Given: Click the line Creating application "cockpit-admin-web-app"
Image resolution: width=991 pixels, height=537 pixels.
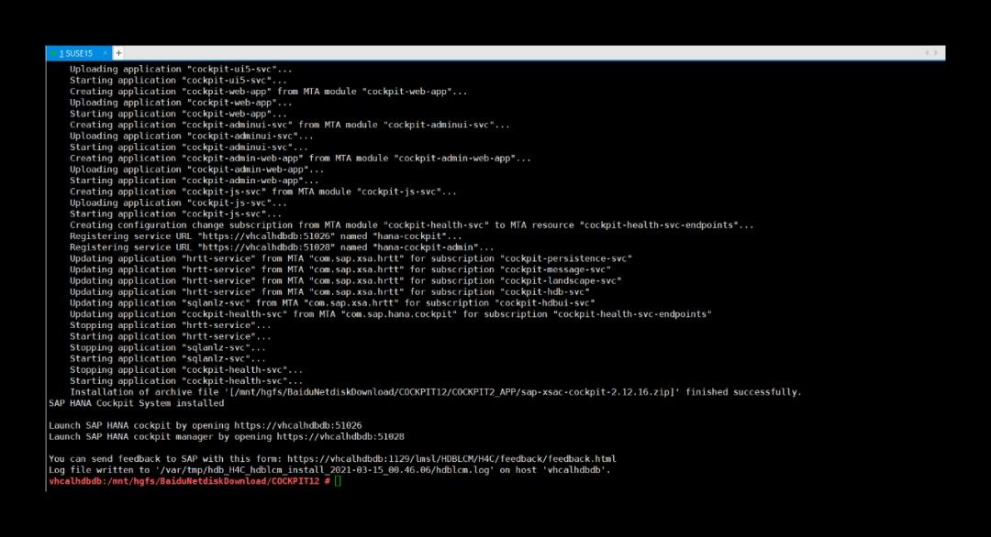Looking at the screenshot, I should [300, 159].
